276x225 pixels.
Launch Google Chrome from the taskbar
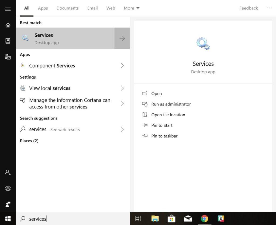pos(205,219)
